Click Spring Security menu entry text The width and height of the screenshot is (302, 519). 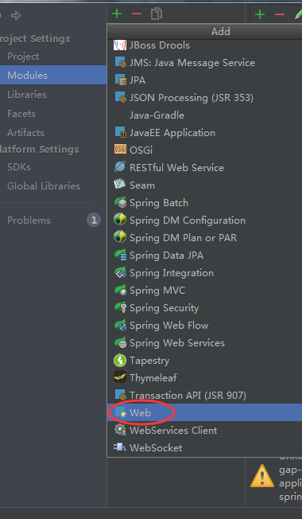165,308
